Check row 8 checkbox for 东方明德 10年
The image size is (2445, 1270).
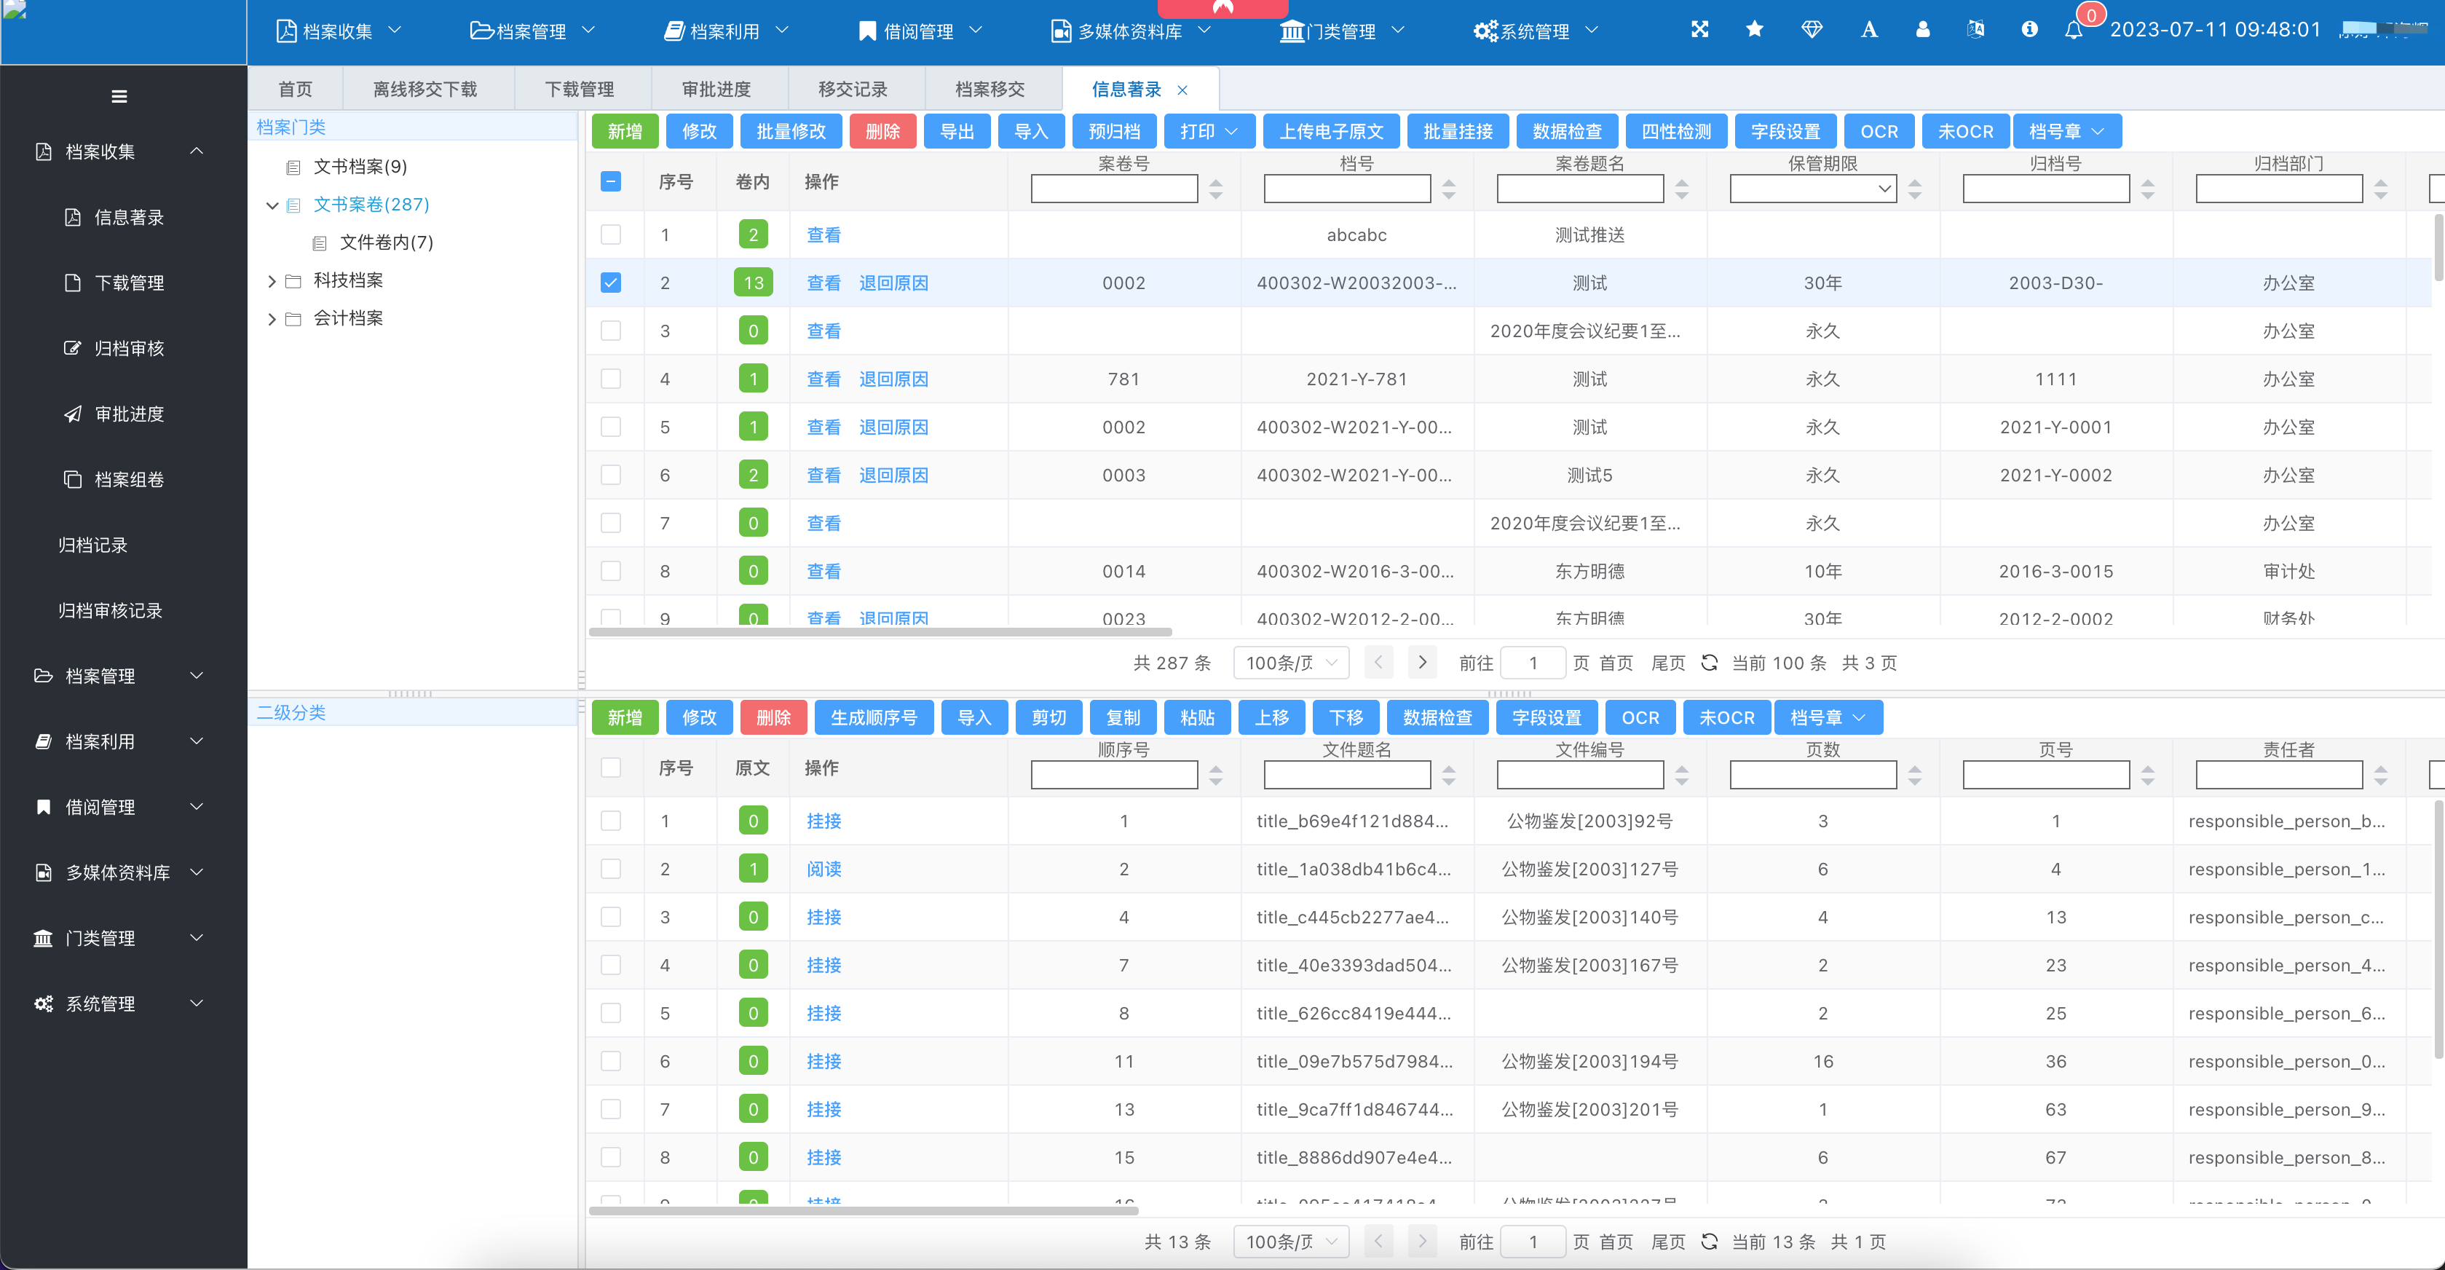(612, 572)
